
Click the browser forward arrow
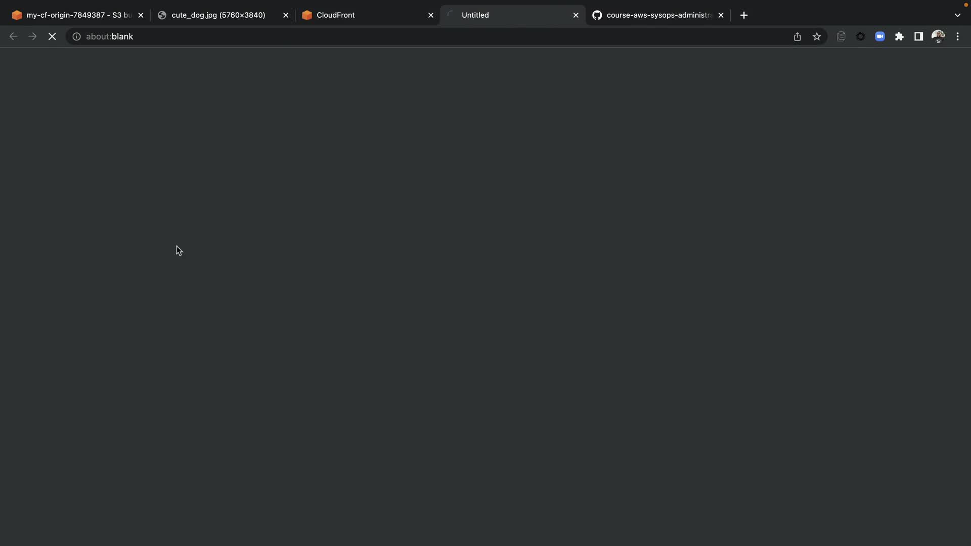[x=33, y=36]
